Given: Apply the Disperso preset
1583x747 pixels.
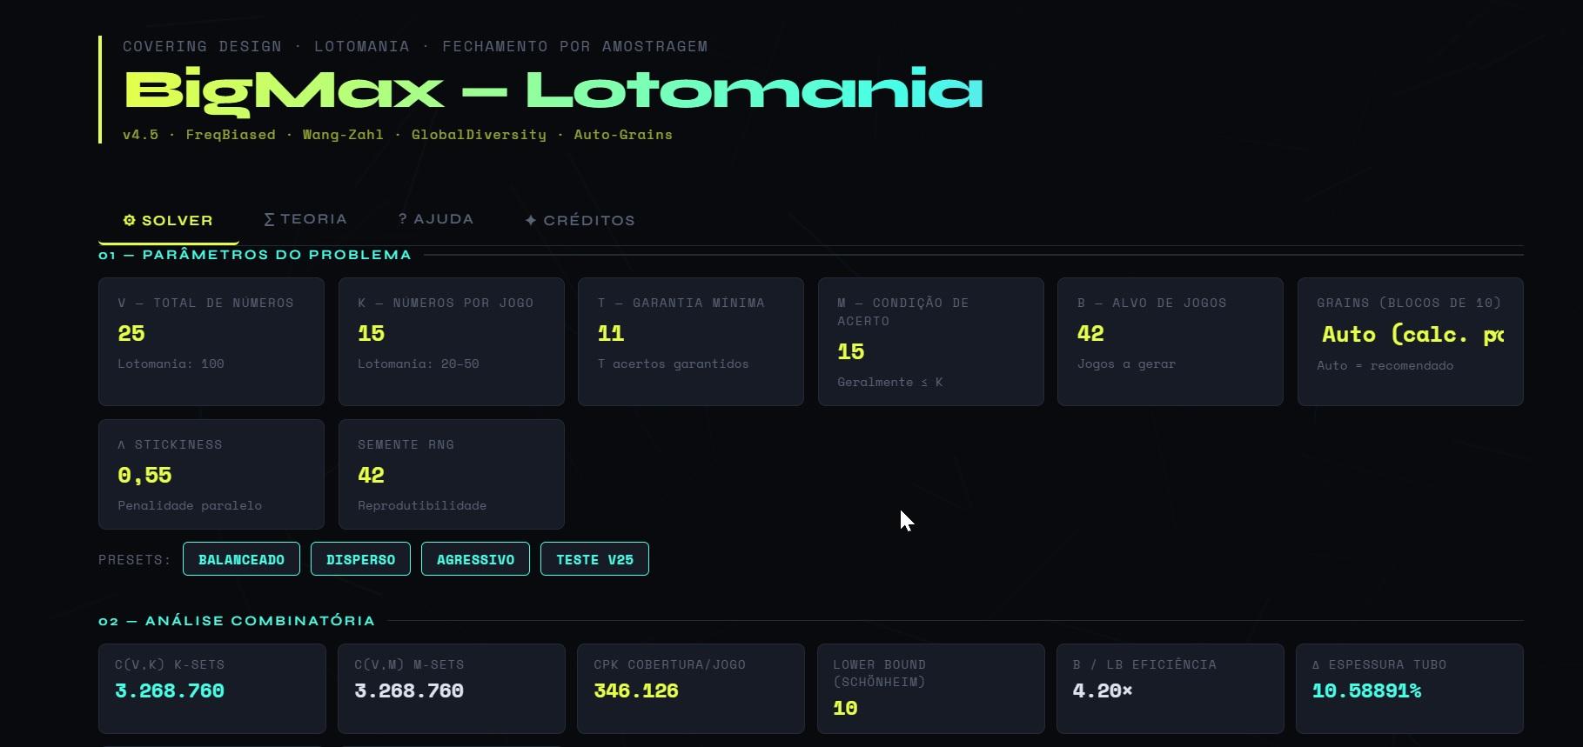Looking at the screenshot, I should [360, 559].
